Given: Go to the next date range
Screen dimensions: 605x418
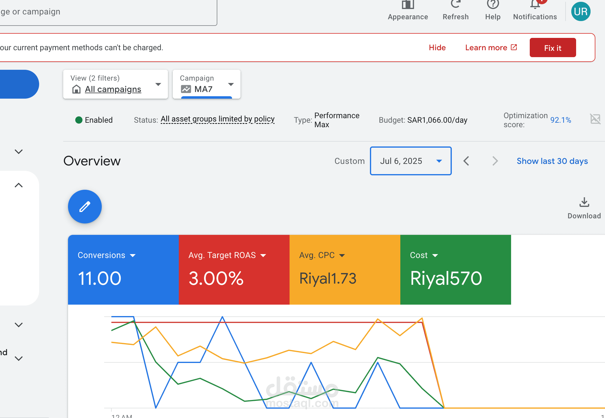Looking at the screenshot, I should (x=495, y=161).
